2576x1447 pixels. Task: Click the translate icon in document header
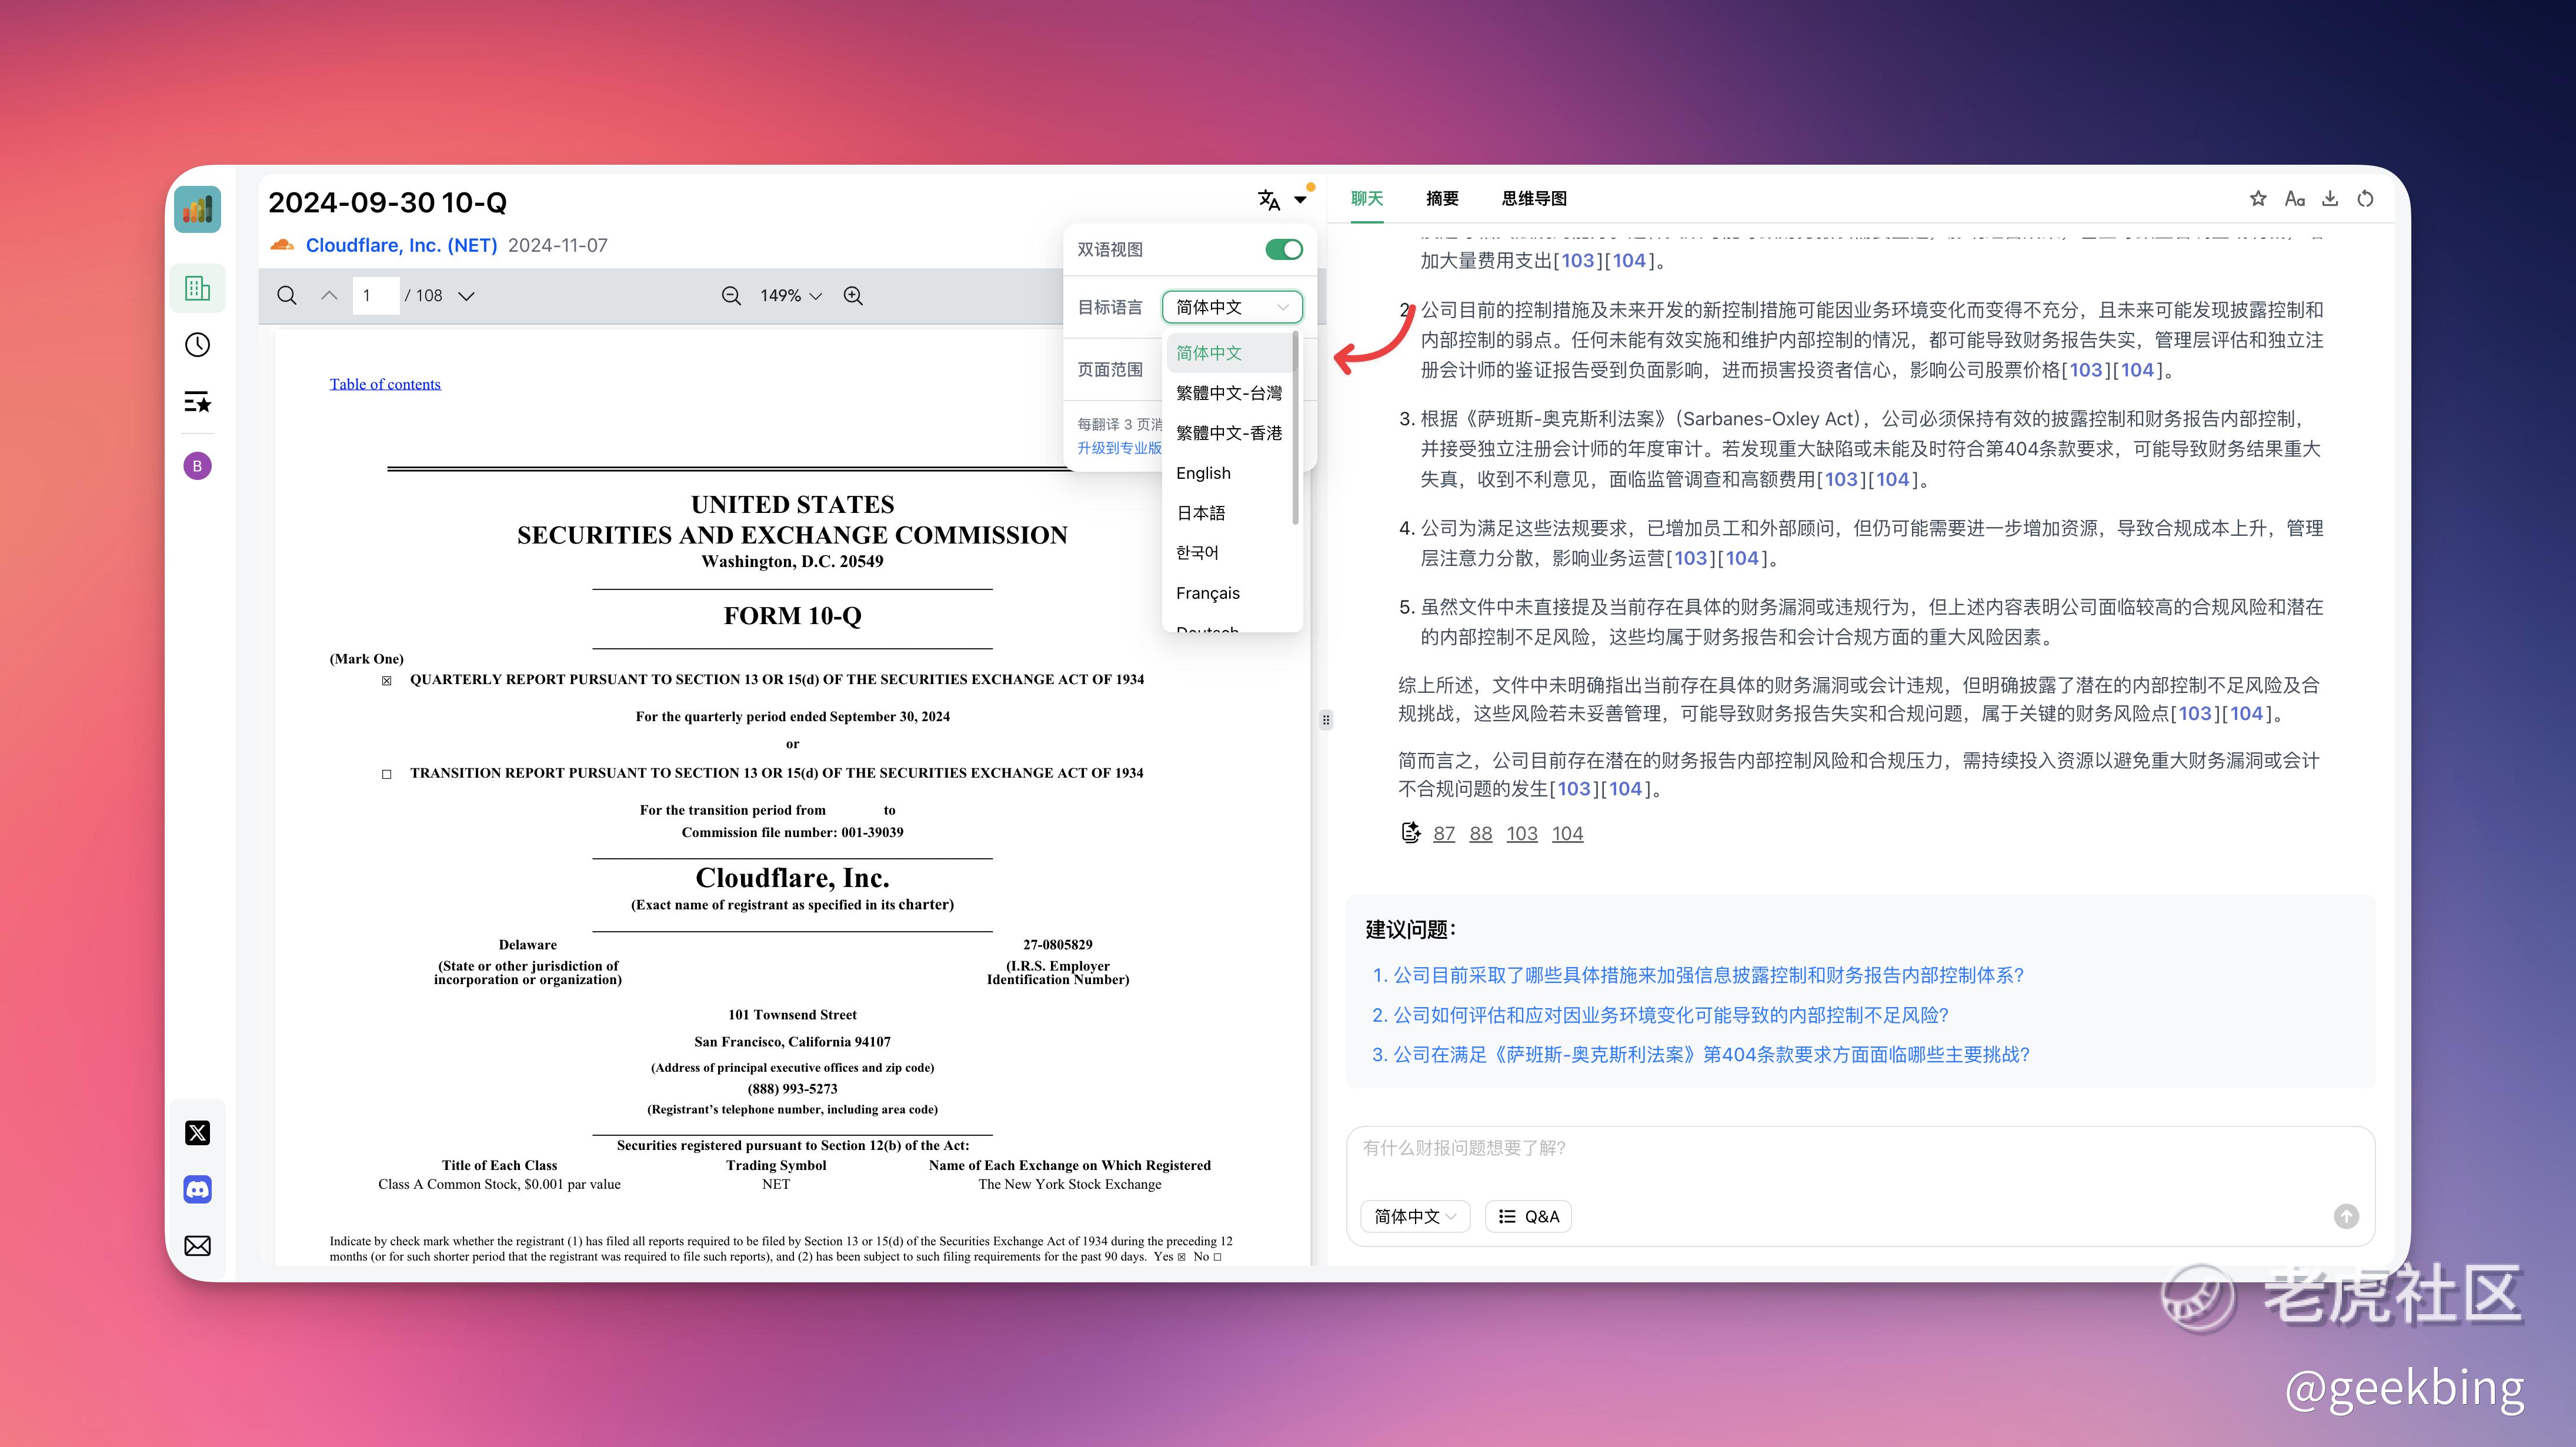point(1269,200)
